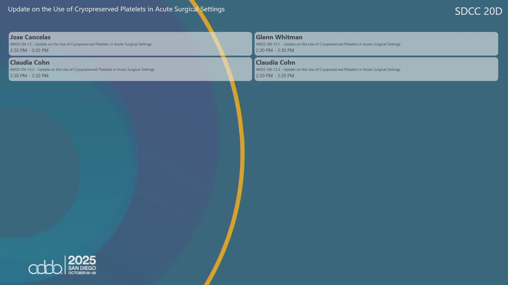The image size is (508, 285).
Task: Click the 2025 year text in logo
Action: click(82, 260)
